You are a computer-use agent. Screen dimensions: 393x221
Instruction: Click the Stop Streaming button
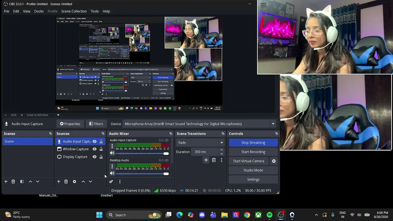coord(253,143)
